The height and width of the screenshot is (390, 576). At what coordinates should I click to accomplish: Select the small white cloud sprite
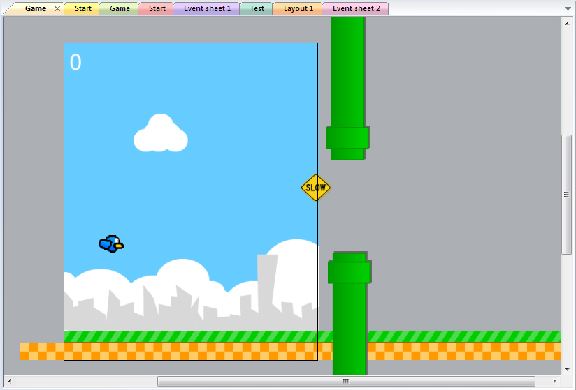coord(161,133)
